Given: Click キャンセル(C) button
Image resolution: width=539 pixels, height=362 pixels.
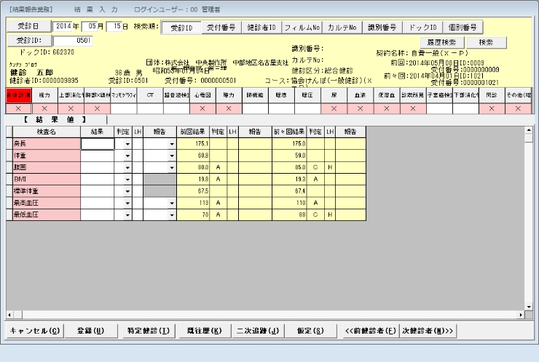Looking at the screenshot, I should tap(35, 331).
